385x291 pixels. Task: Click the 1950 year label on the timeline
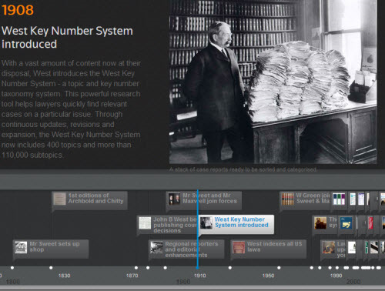[268, 276]
